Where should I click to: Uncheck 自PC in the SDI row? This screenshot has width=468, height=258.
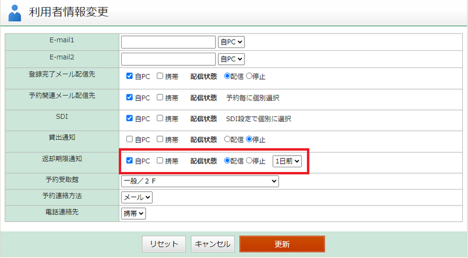pos(129,118)
